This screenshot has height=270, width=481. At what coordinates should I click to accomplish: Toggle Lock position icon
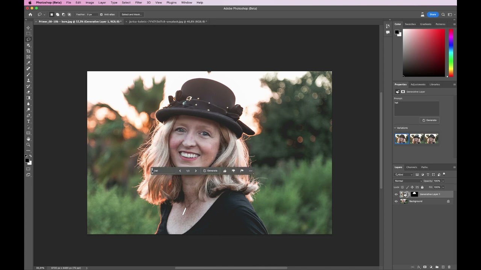[x=412, y=187]
